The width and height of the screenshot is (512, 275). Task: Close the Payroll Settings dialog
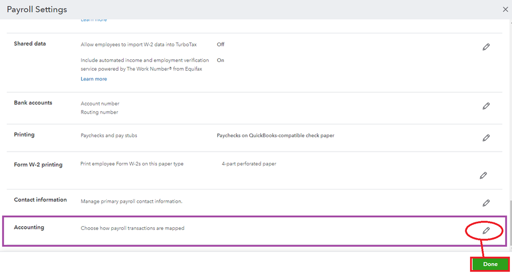[505, 9]
